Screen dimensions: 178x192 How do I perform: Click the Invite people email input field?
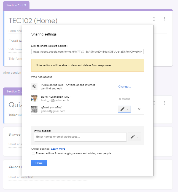(x=80, y=137)
